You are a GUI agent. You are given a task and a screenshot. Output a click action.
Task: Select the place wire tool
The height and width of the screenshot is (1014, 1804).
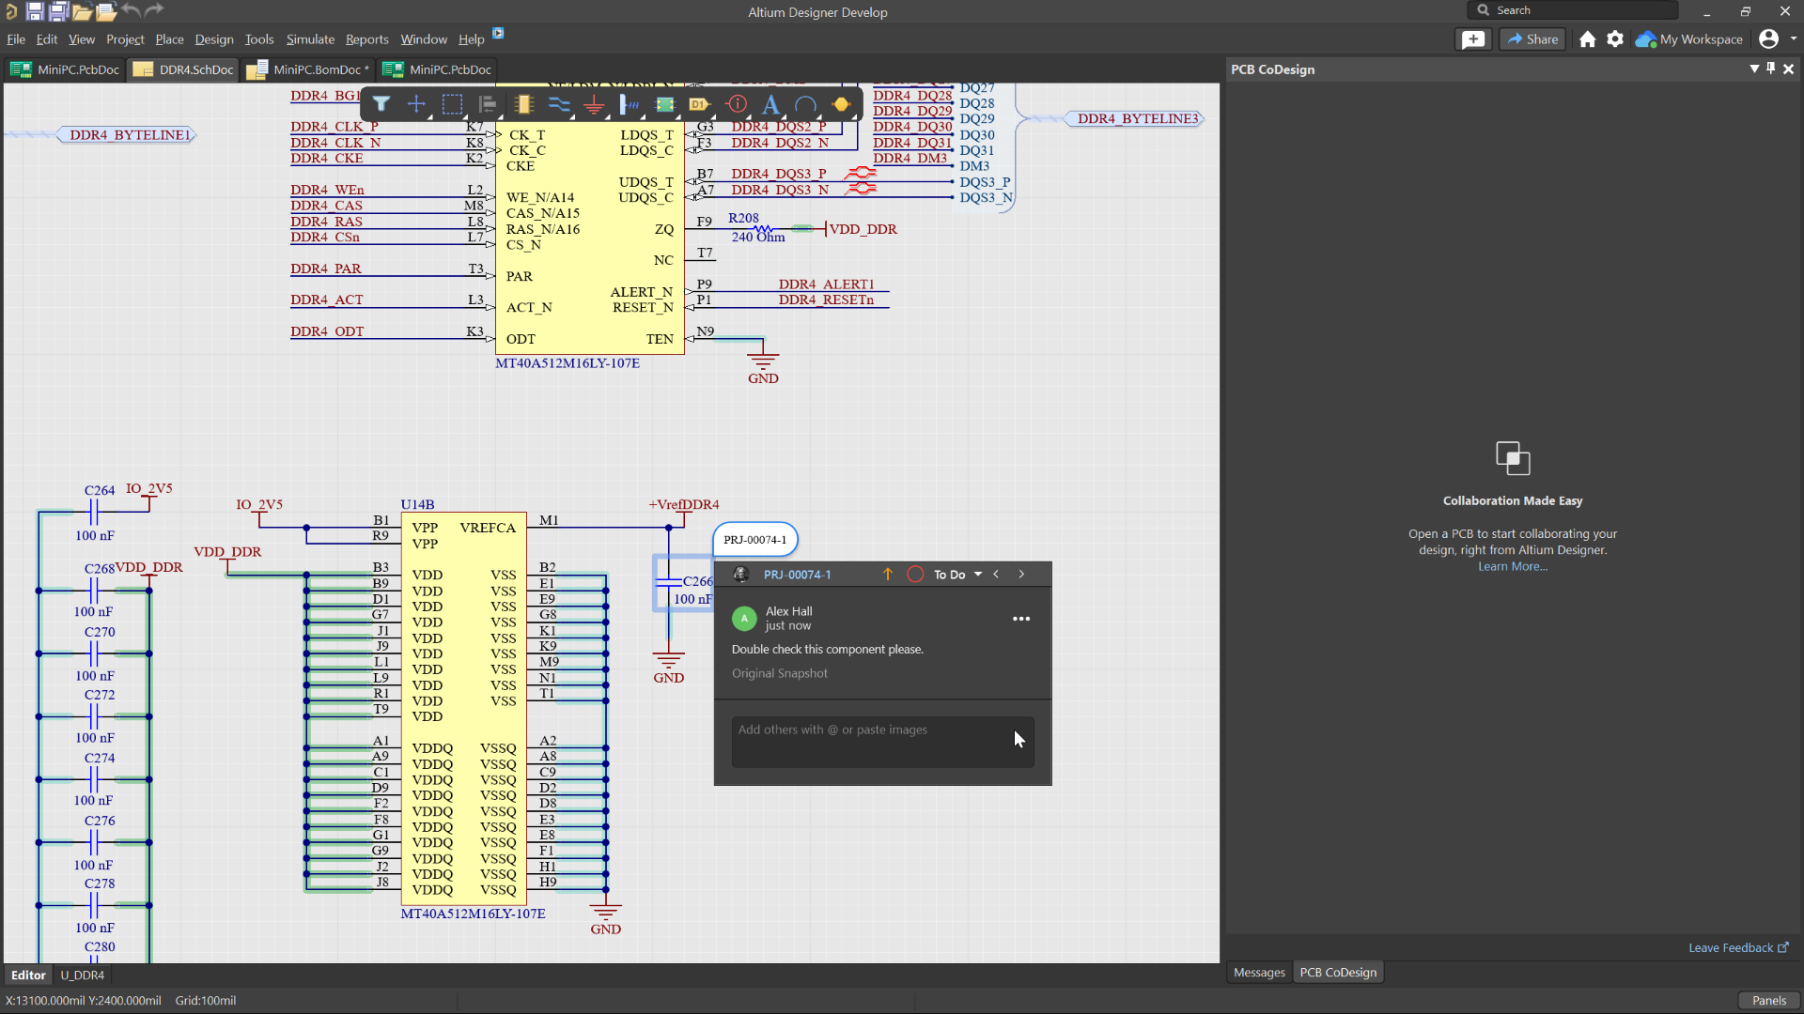tap(559, 104)
